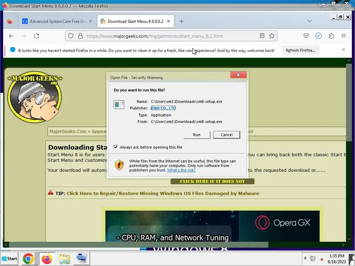Click the horizontal scrollbar thumb
The image size is (355, 266).
click(x=139, y=245)
